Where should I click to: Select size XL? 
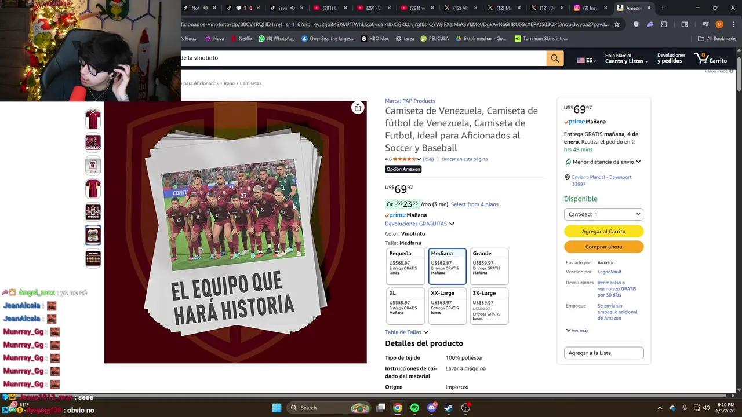click(406, 306)
